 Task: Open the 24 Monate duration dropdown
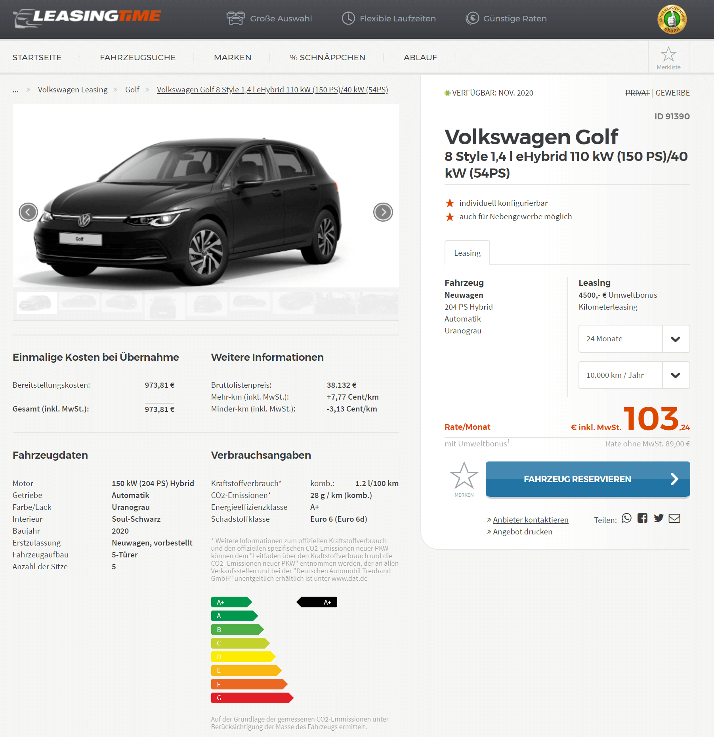[634, 339]
